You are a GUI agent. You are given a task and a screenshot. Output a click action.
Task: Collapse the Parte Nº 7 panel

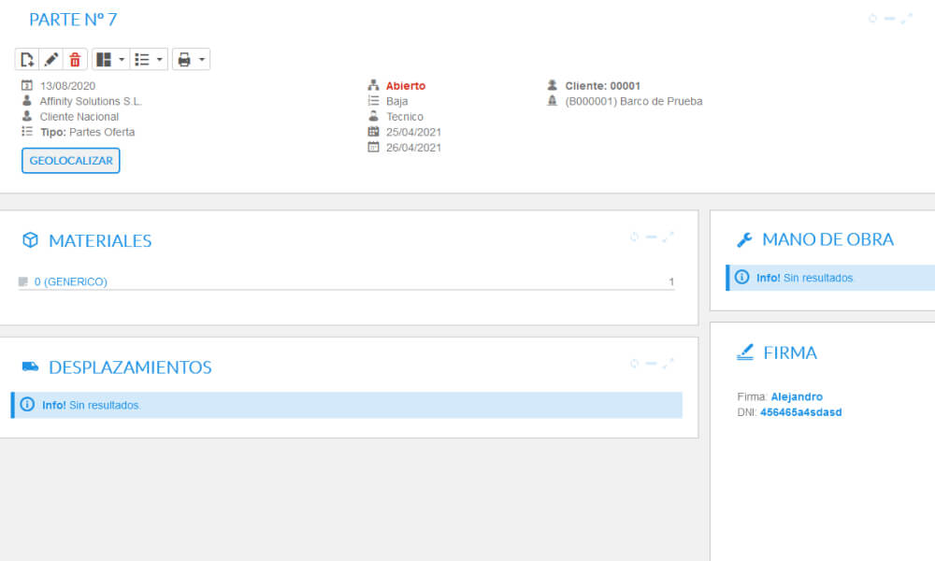click(x=890, y=19)
